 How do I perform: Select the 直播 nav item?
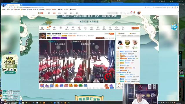pos(54,13)
